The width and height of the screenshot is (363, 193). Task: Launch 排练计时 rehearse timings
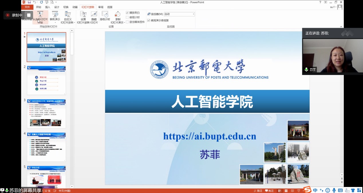(105, 16)
